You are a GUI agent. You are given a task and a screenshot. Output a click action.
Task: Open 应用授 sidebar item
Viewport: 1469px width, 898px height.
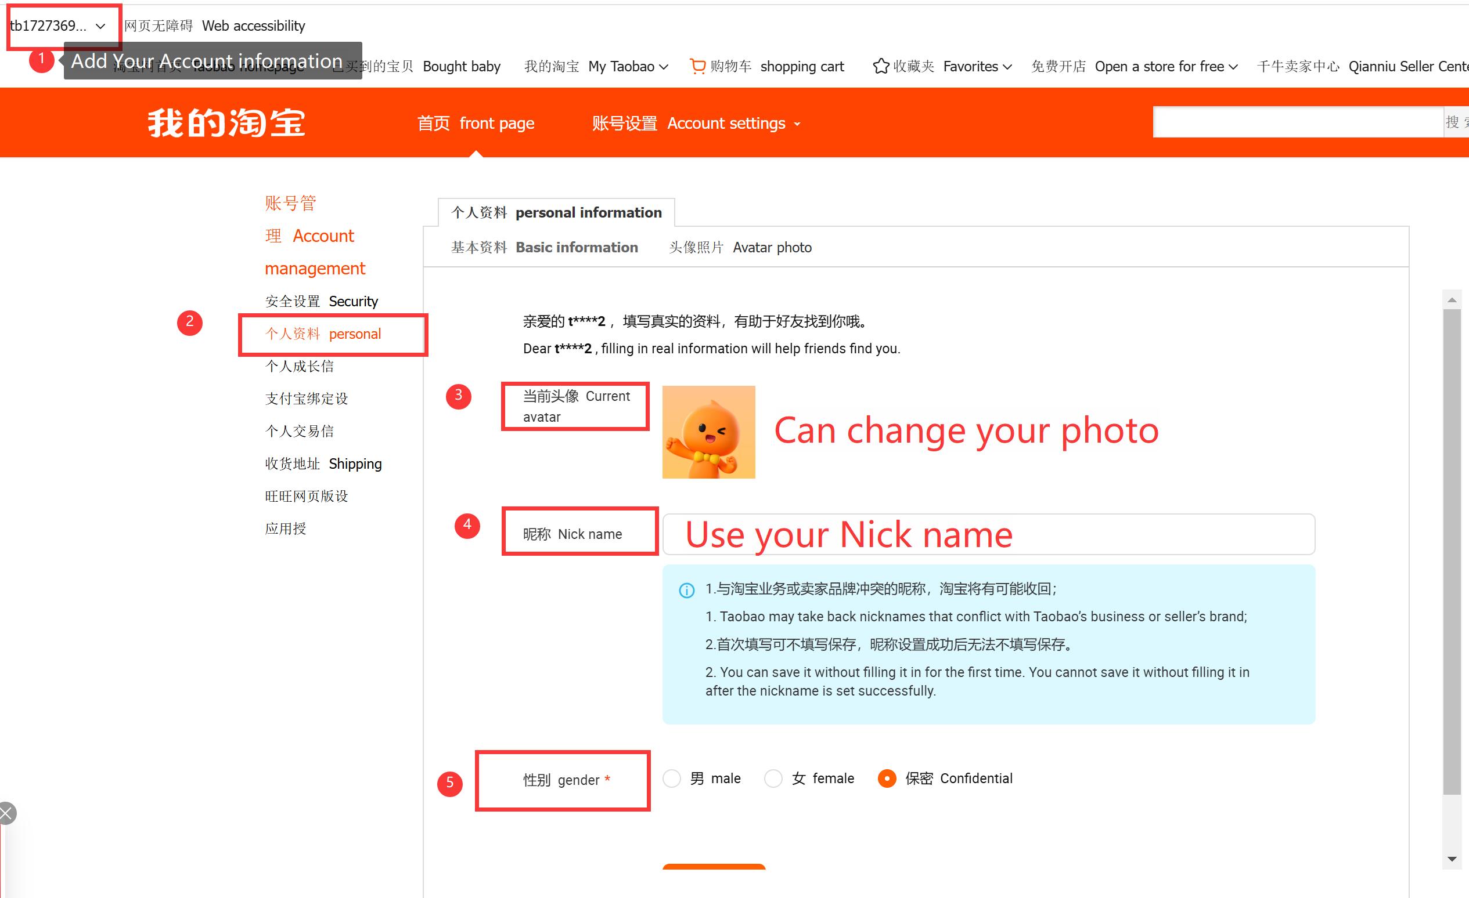286,529
